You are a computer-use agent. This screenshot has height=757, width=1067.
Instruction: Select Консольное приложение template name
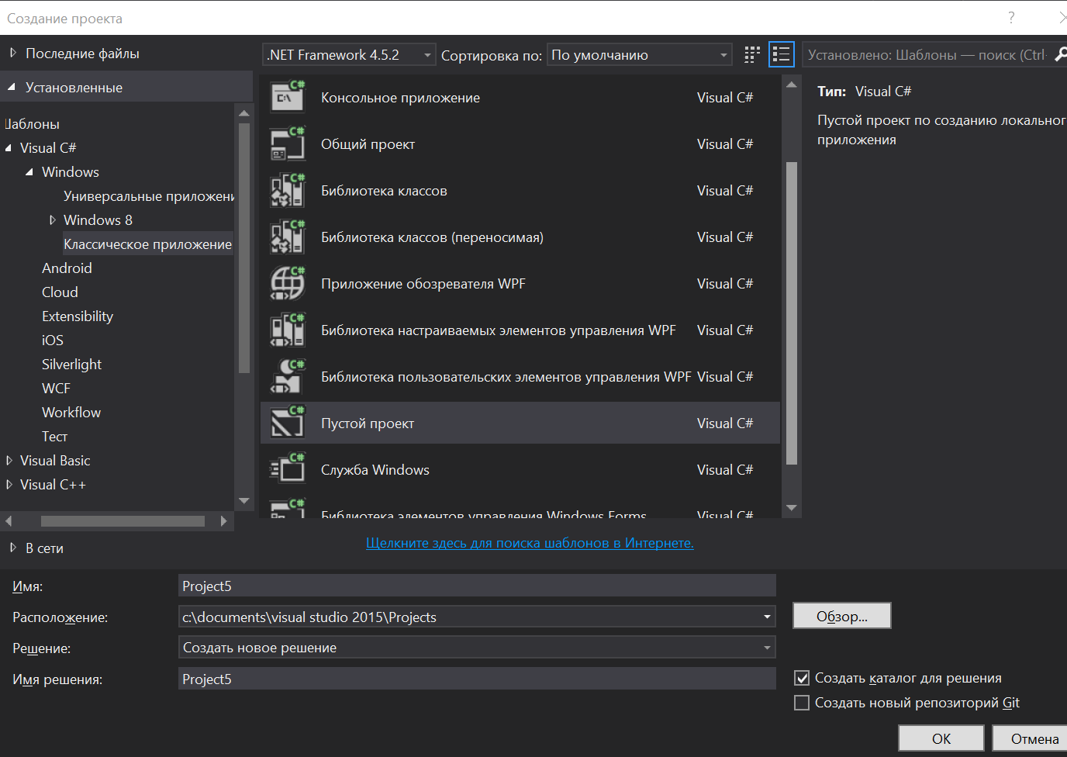[x=400, y=97]
